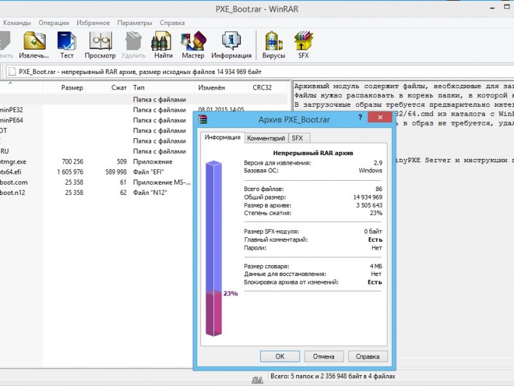Sort by the Сжат column header
Screen dimensions: 514x386
107,87
